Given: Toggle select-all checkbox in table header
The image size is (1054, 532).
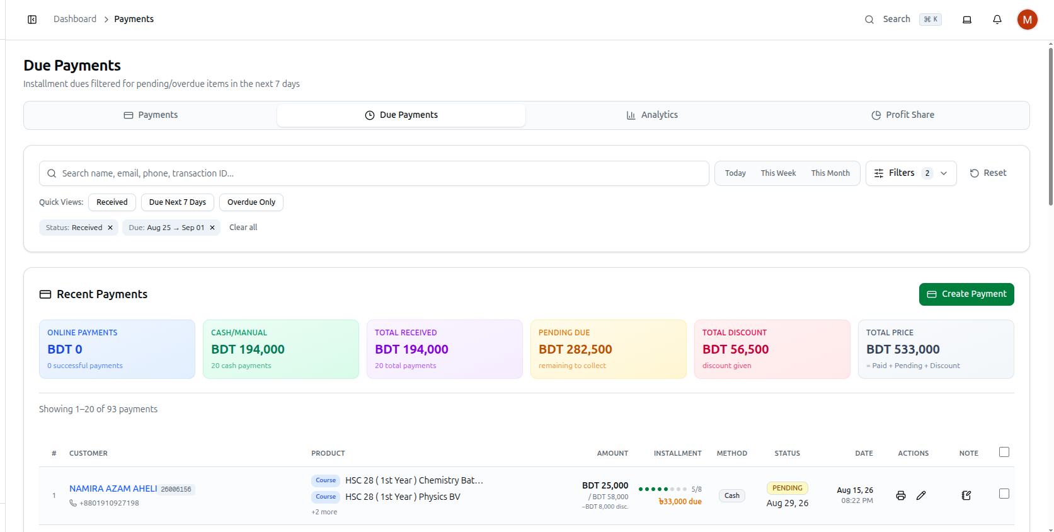Looking at the screenshot, I should pyautogui.click(x=1004, y=452).
